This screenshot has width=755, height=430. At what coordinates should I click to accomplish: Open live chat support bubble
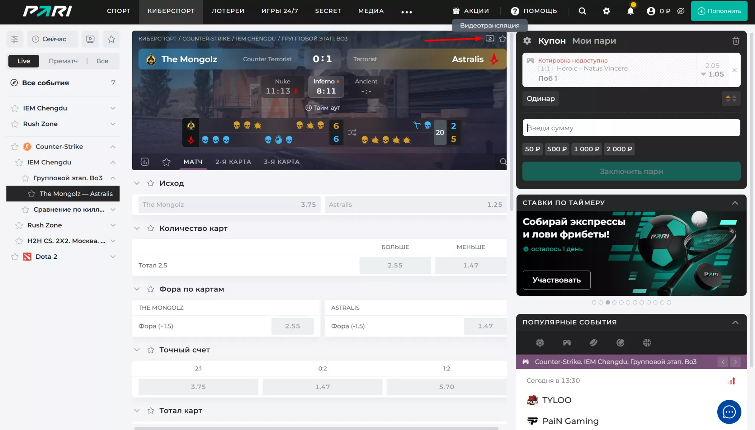pyautogui.click(x=729, y=412)
